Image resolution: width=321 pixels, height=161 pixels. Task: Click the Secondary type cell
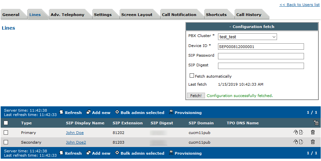31,142
